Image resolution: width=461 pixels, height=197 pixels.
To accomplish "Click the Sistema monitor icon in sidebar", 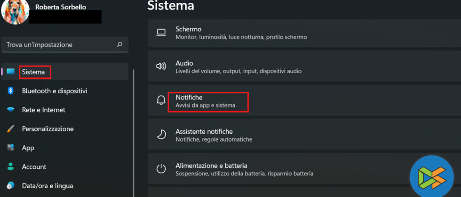I will point(10,72).
